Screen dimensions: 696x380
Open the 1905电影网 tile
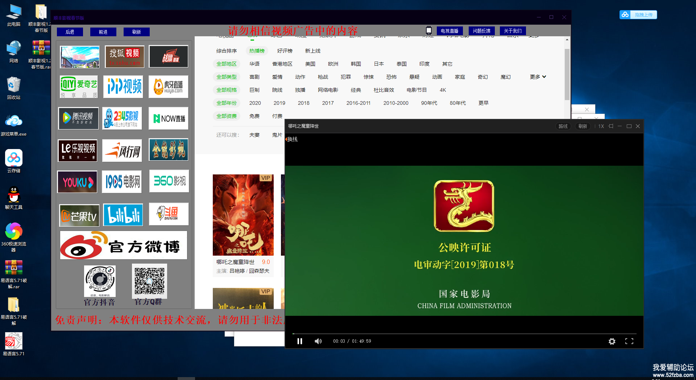click(x=122, y=182)
